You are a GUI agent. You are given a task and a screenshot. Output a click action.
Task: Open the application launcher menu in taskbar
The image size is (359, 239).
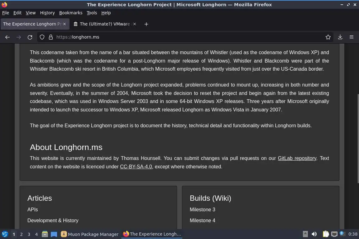click(x=5, y=234)
